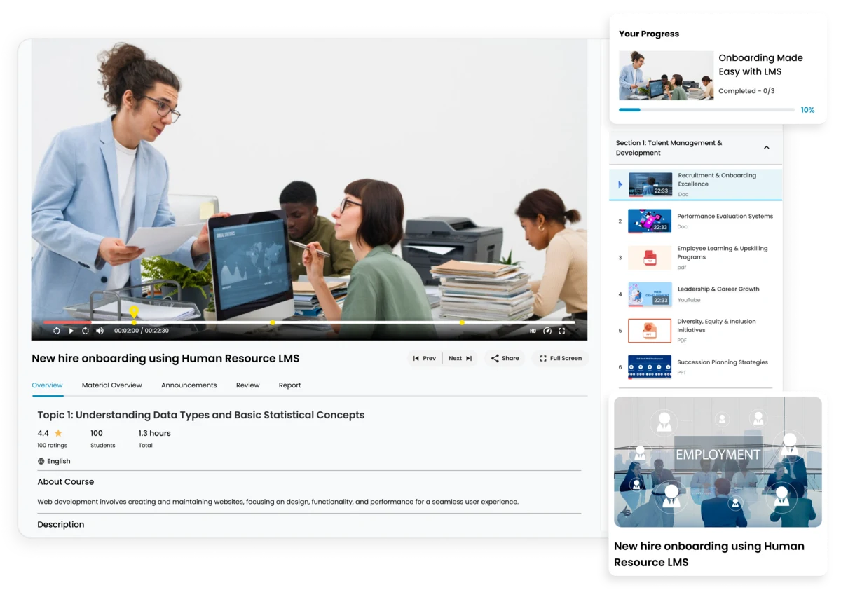Expand the Description section
Viewport: 841px width, 590px height.
60,524
